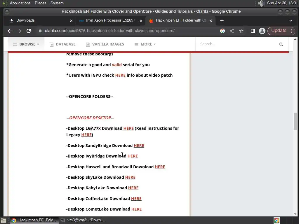Download Desktop CometLake HERE
Image resolution: width=299 pixels, height=224 pixels.
[x=137, y=209]
